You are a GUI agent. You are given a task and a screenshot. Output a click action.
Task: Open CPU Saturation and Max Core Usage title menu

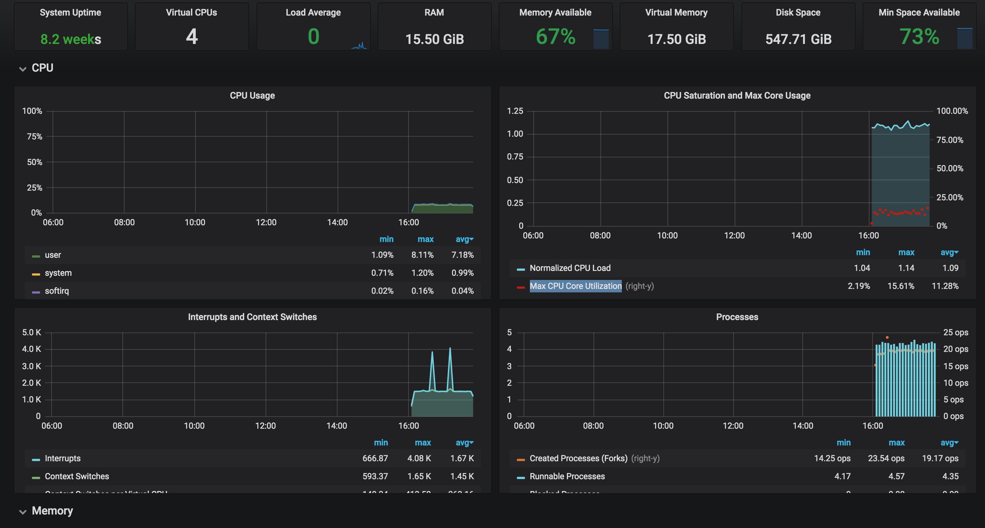tap(737, 95)
